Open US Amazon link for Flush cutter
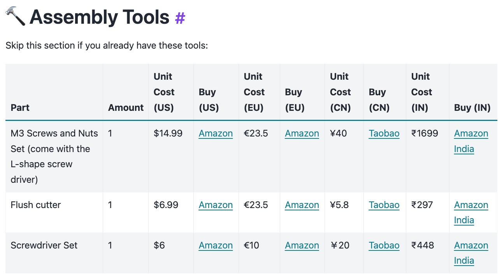 [x=216, y=205]
